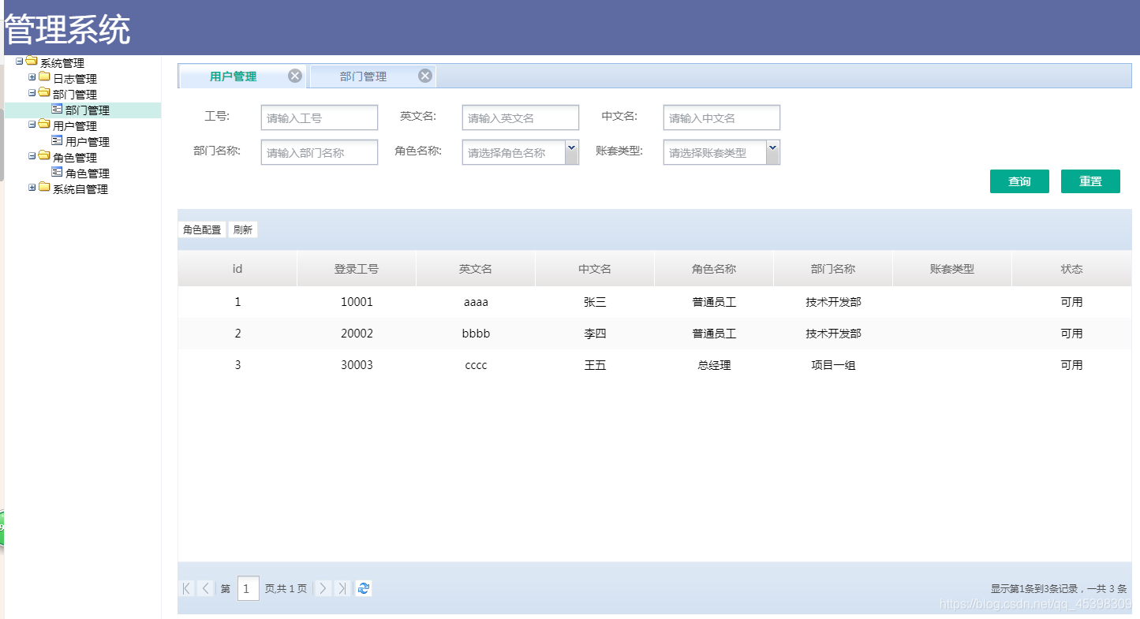Viewport: 1140px width, 619px height.
Task: Sort by the 英文名 column header
Action: pos(476,269)
